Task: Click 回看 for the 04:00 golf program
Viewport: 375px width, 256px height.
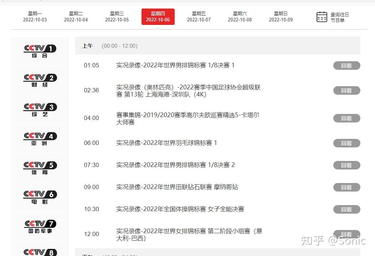Action: 346,118
